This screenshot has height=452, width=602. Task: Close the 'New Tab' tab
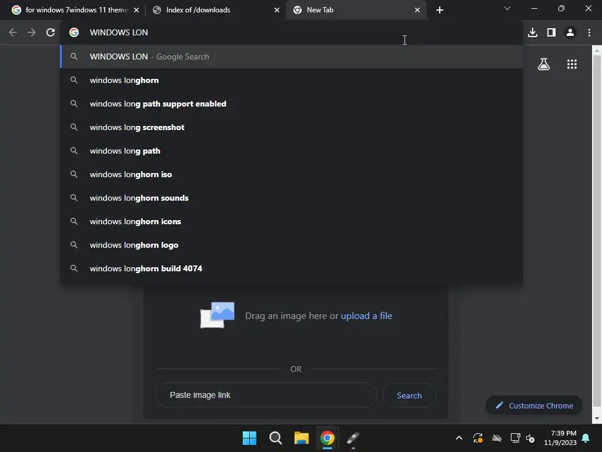(417, 10)
